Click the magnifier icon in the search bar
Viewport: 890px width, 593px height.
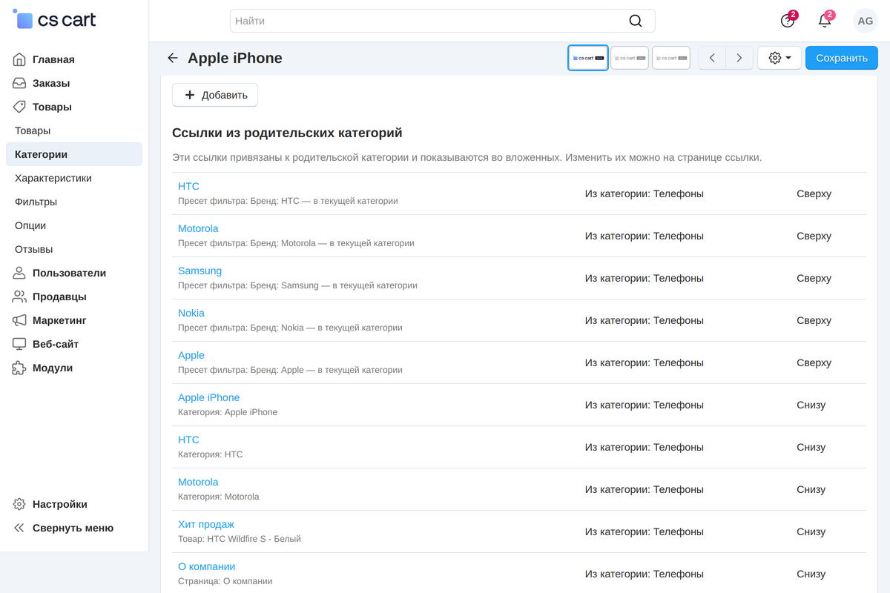click(x=636, y=21)
